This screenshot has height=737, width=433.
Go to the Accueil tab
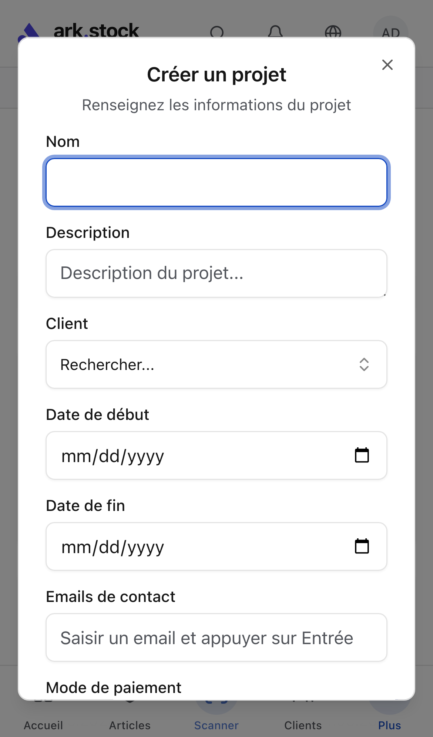click(43, 725)
